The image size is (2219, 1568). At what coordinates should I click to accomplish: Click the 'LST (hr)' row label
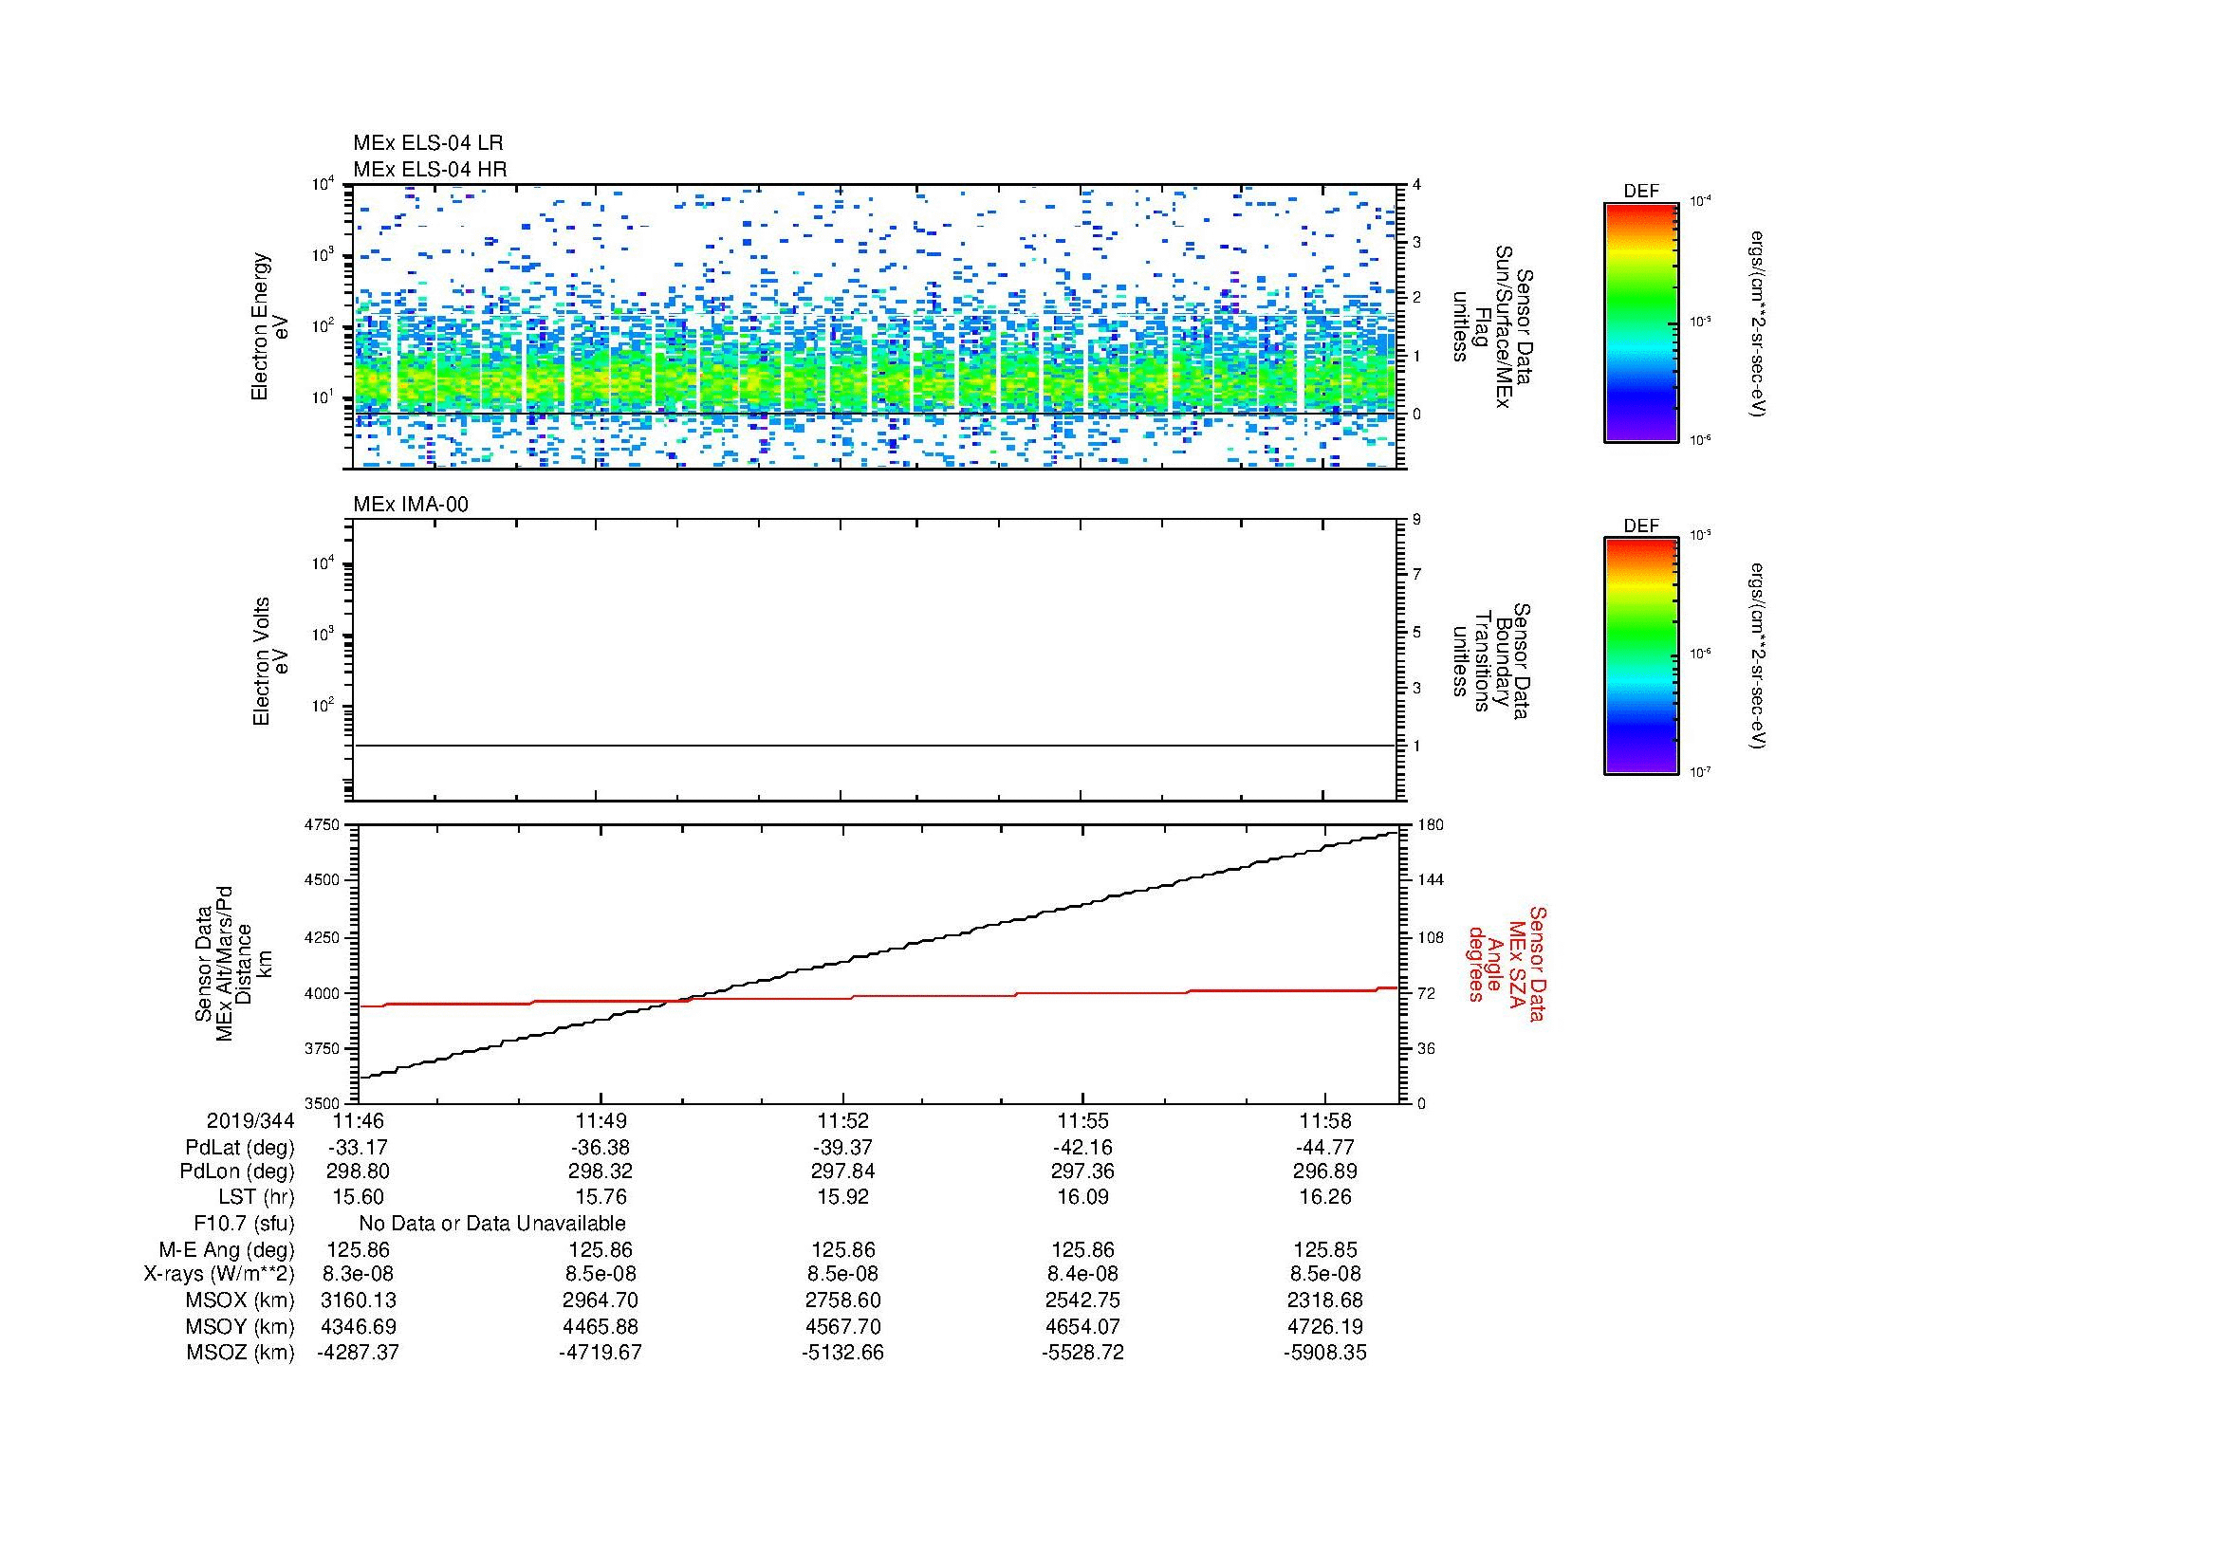[x=256, y=1197]
